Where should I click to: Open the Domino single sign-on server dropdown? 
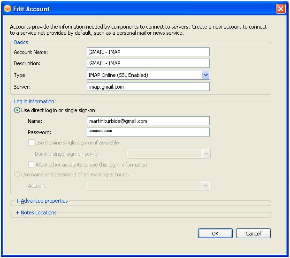tap(206, 154)
